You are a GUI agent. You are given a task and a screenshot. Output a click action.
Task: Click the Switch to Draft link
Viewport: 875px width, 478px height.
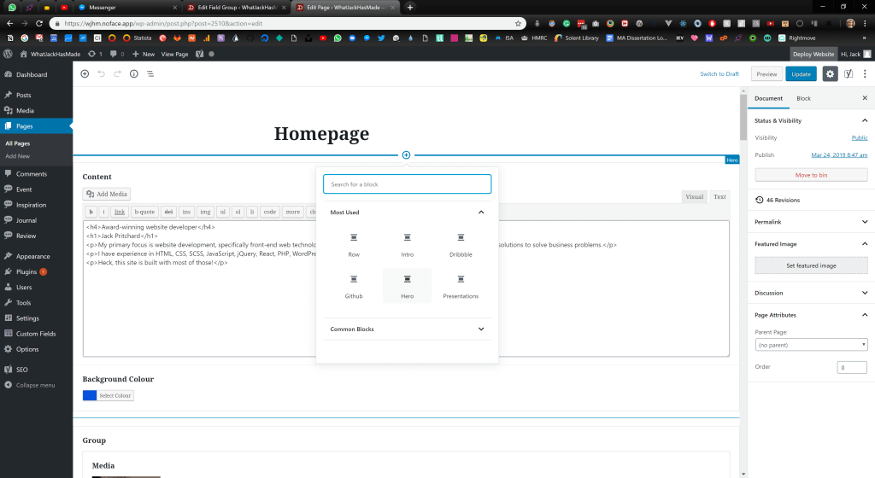click(x=719, y=74)
